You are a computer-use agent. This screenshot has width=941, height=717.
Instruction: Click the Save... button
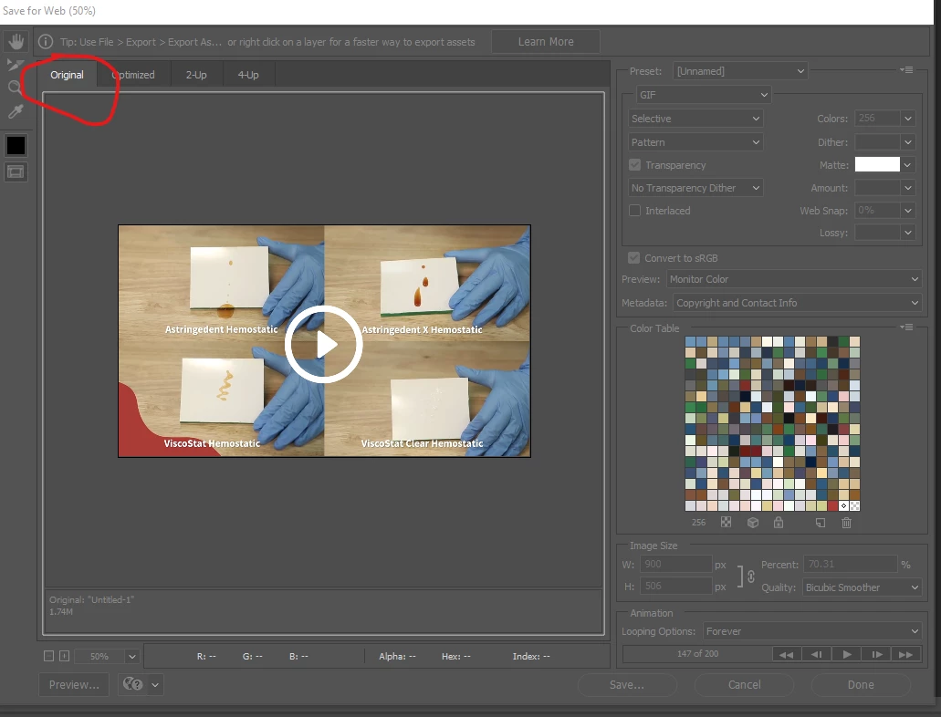[x=627, y=684]
